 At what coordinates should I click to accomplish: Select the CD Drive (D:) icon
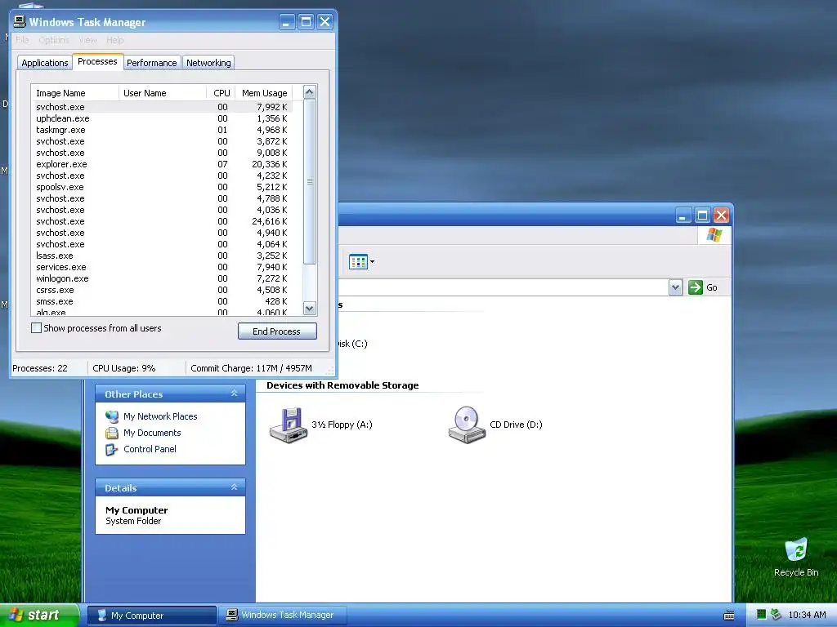click(x=467, y=425)
